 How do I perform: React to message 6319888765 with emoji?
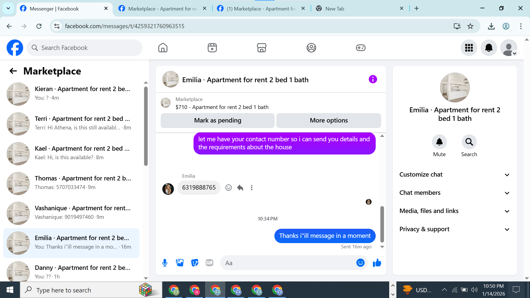pos(228,188)
